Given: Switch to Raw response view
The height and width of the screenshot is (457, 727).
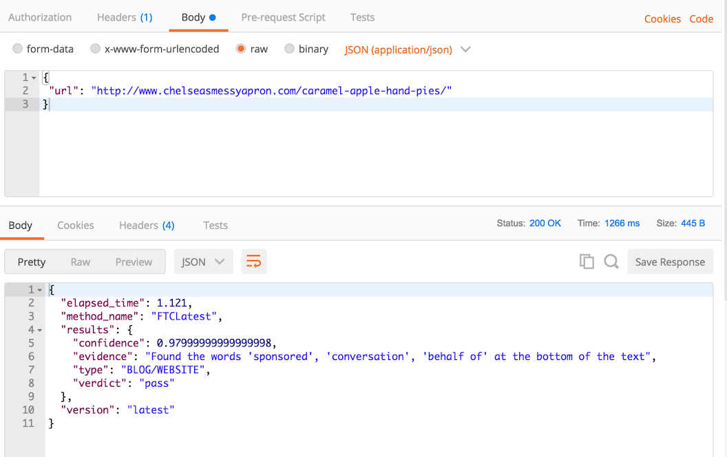Looking at the screenshot, I should tap(81, 262).
